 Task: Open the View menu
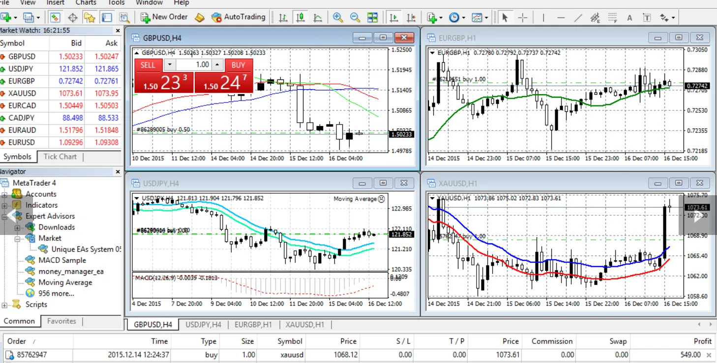[x=28, y=2]
